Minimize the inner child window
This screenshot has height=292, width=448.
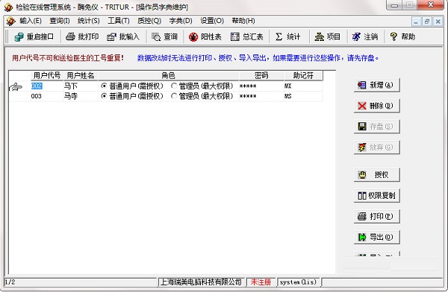click(x=416, y=22)
